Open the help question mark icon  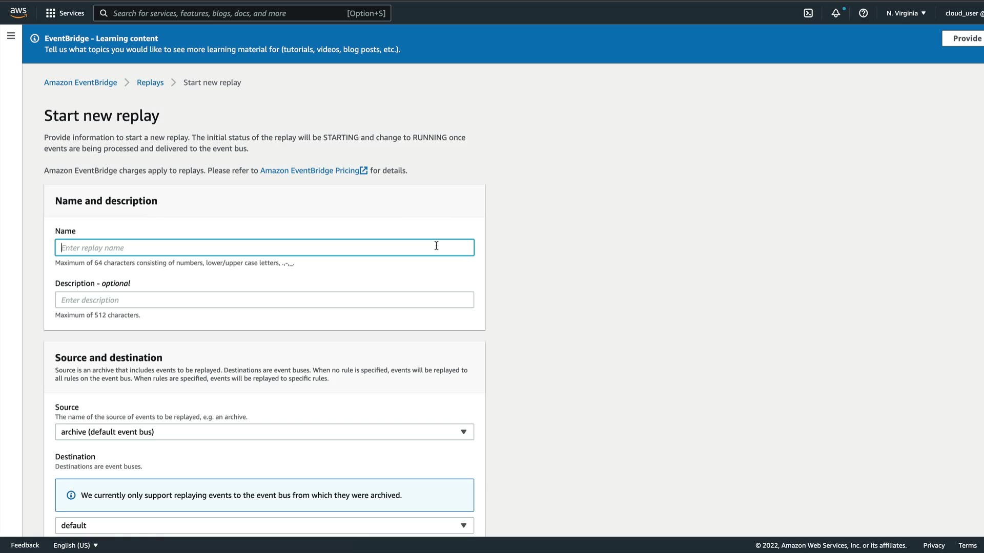864,13
